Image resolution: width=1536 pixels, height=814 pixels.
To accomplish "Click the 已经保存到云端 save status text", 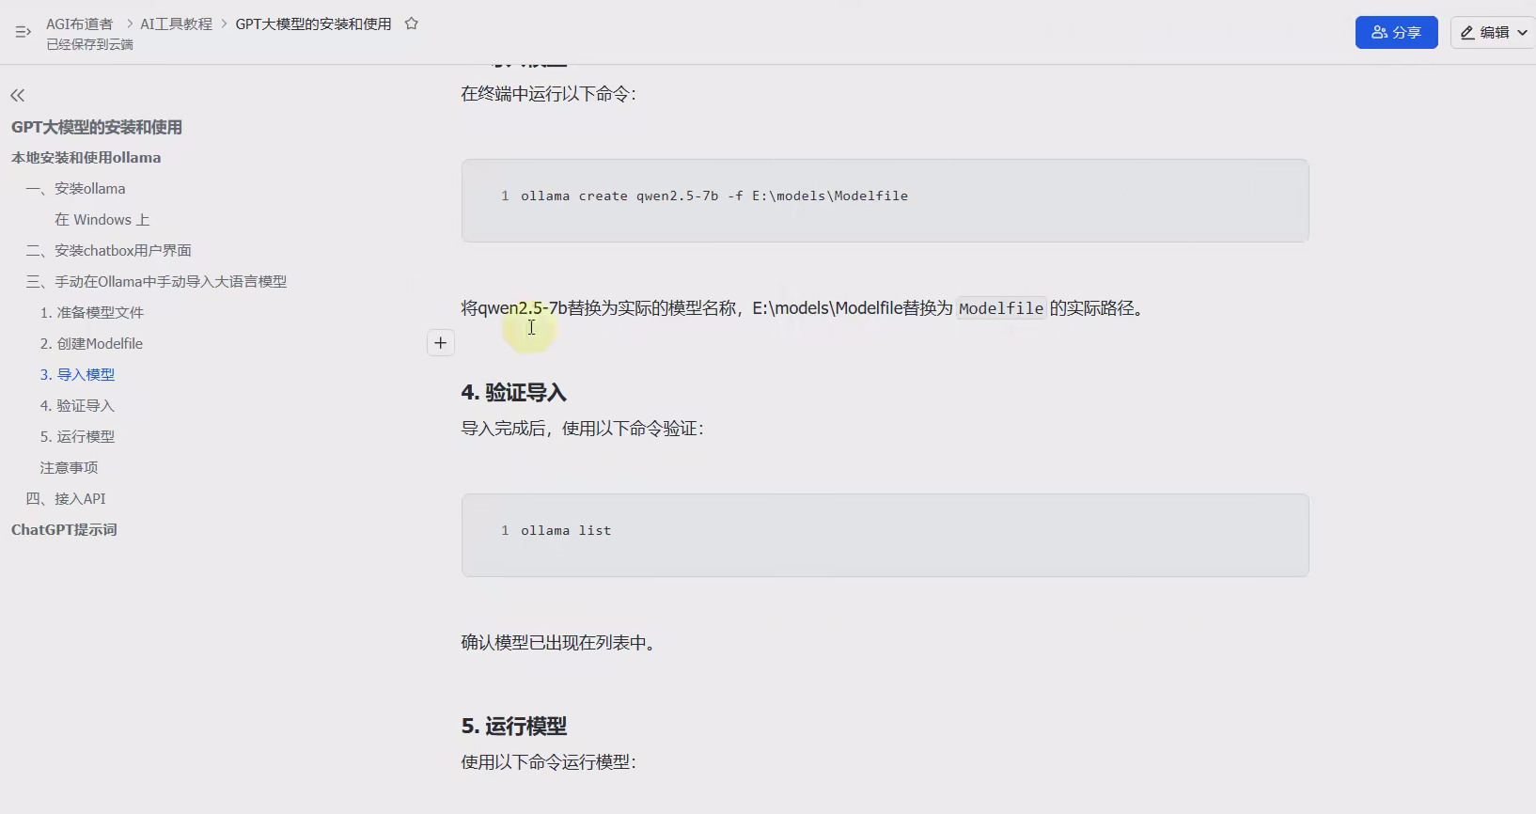I will point(89,44).
